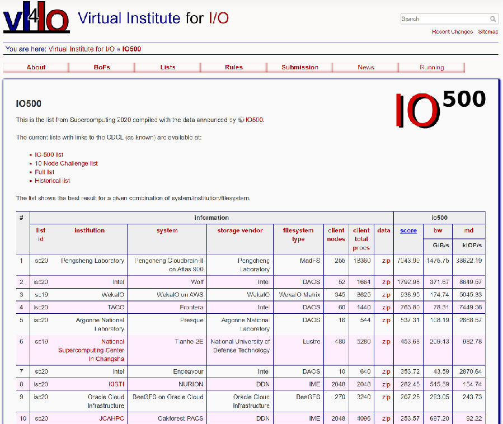
Task: Click the Lustre filesystem cell
Action: point(312,342)
